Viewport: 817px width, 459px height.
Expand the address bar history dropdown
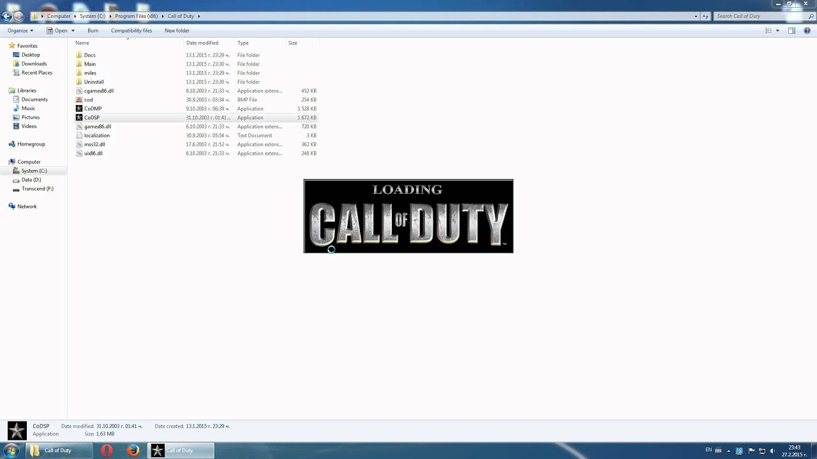point(696,16)
